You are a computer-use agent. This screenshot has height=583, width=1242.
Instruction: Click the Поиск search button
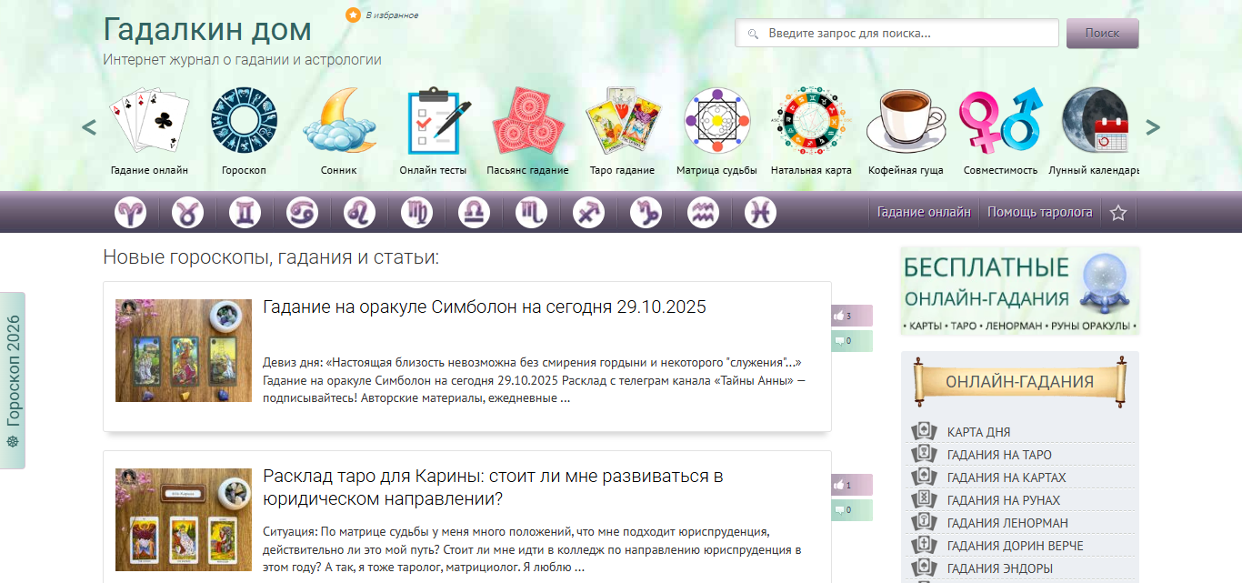pyautogui.click(x=1102, y=33)
